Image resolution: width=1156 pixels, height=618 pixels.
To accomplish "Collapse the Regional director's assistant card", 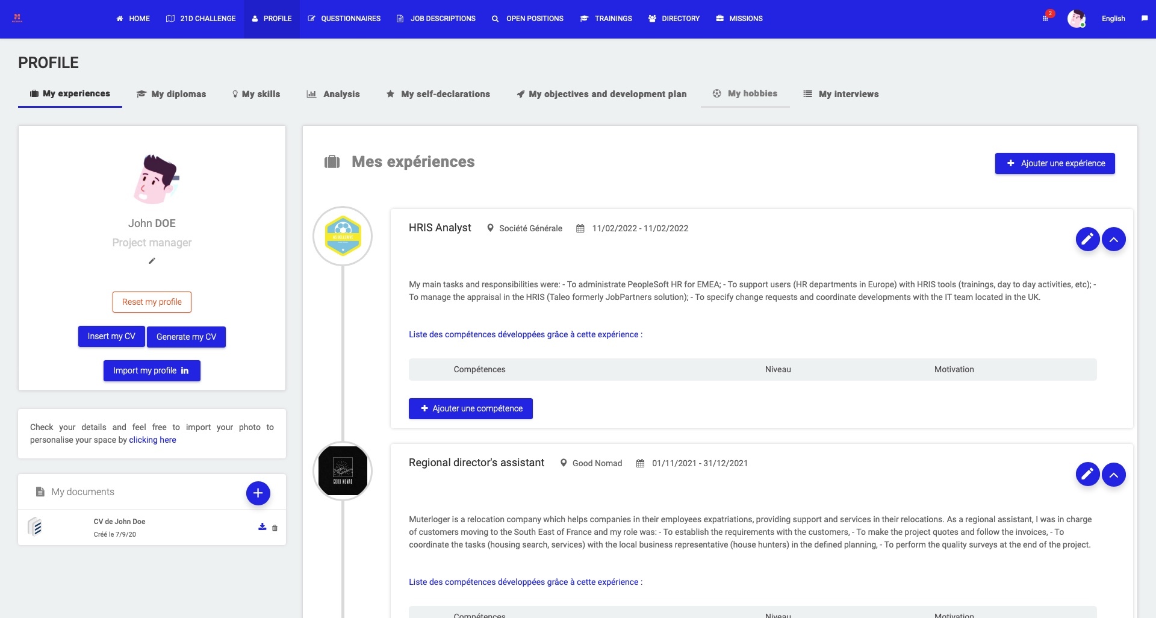I will (1114, 475).
